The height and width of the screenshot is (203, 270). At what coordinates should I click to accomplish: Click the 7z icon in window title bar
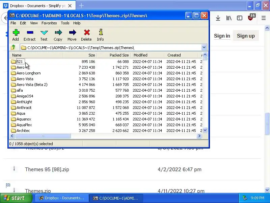tap(12, 15)
